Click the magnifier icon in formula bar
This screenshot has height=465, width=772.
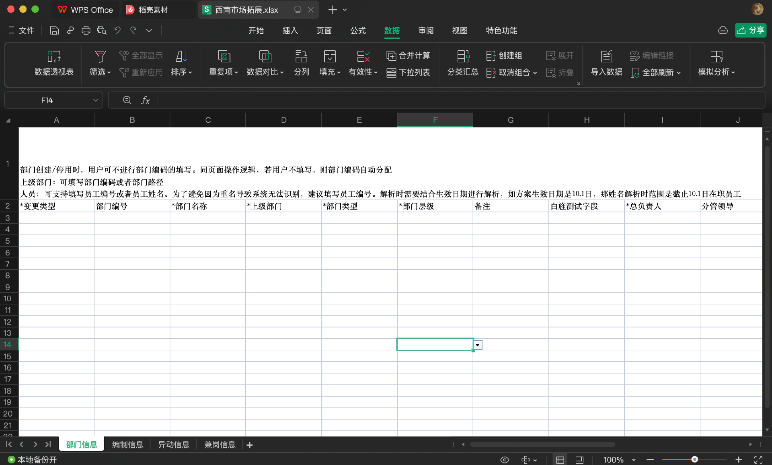click(127, 100)
